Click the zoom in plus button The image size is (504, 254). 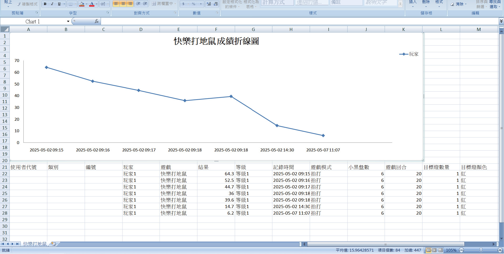[x=500, y=250]
